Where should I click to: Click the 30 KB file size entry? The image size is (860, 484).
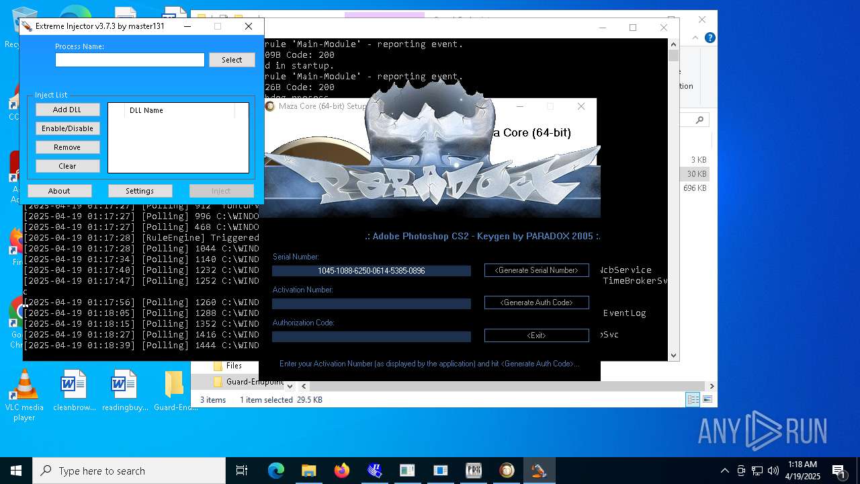[696, 174]
